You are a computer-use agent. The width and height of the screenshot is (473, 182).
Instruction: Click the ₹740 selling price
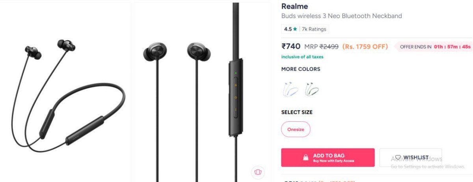(x=291, y=46)
